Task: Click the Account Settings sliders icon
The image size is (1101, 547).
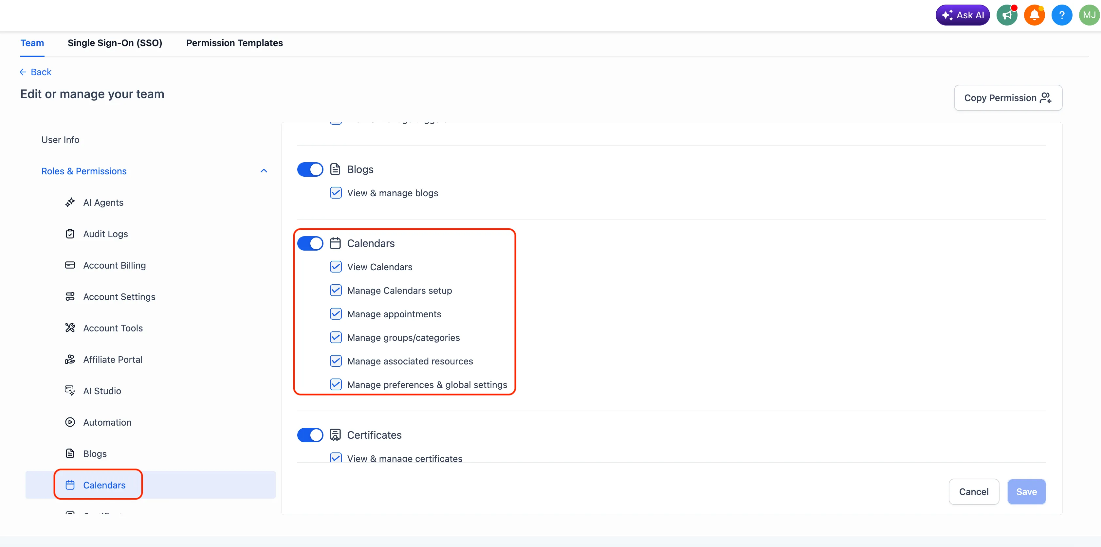Action: [x=70, y=296]
